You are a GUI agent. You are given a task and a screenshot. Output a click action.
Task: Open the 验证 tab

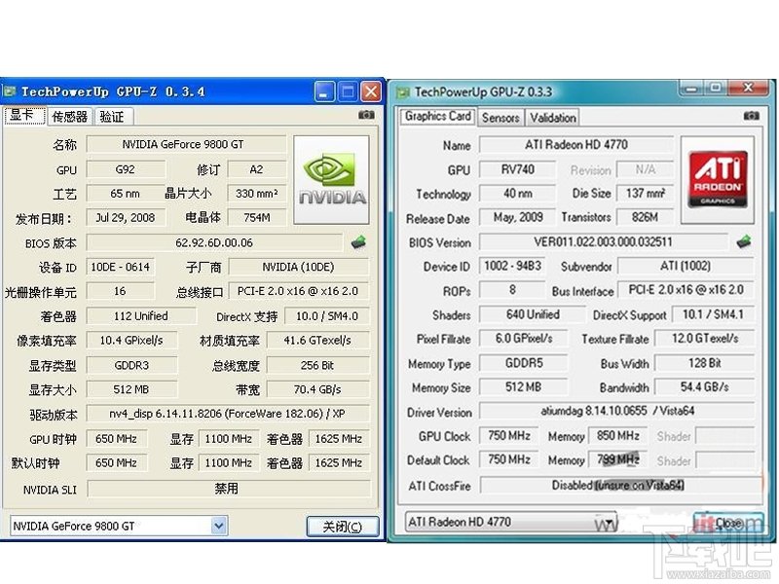[x=110, y=115]
